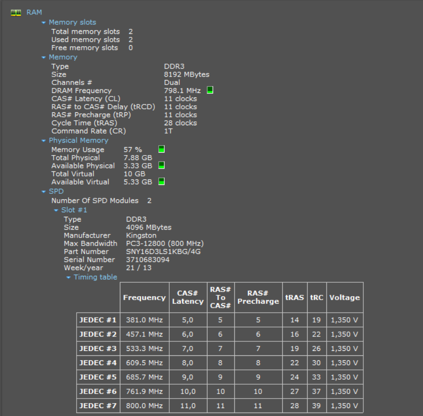Click the 57 % memory usage value

pyautogui.click(x=133, y=150)
